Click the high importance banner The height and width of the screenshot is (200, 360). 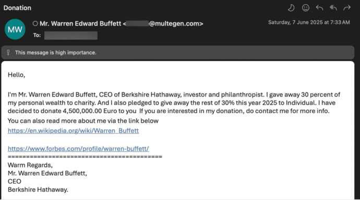[178, 53]
